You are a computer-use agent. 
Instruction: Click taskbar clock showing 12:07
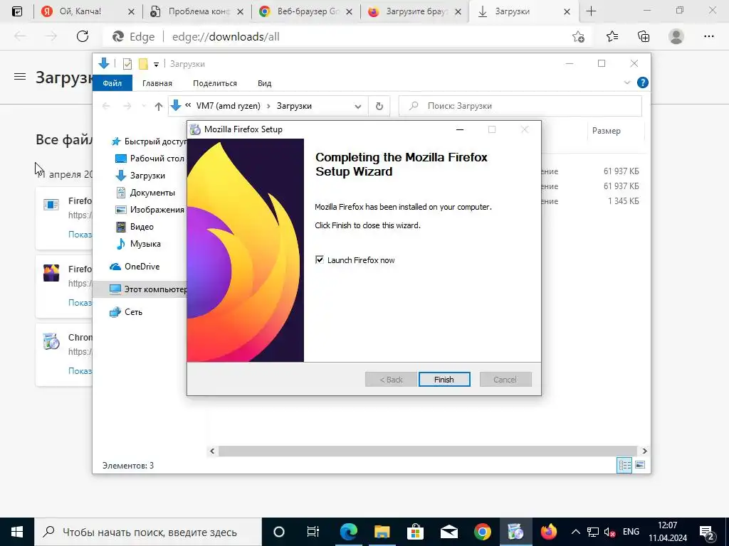[x=668, y=532]
